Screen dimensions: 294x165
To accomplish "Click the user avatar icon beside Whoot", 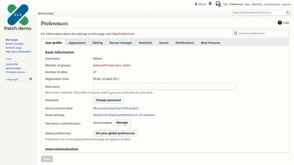I will pyautogui.click(x=196, y=4).
